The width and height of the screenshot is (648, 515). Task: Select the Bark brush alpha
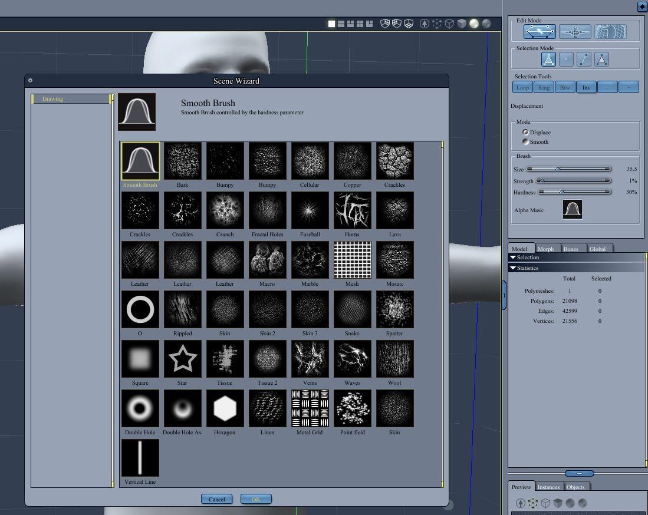point(183,161)
